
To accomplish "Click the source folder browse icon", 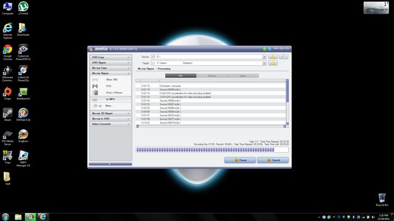I will tap(273, 57).
